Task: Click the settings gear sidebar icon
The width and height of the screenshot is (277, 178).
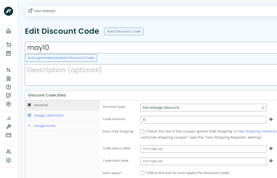Action: click(9, 160)
